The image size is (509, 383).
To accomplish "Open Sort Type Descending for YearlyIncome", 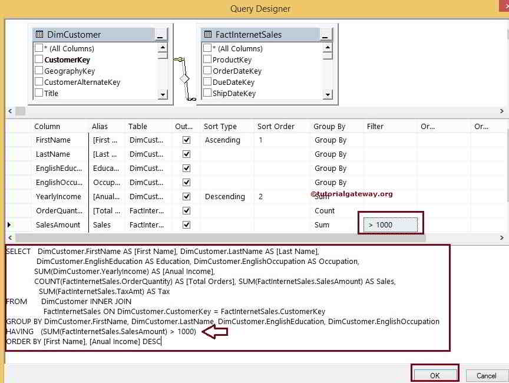I will 227,196.
